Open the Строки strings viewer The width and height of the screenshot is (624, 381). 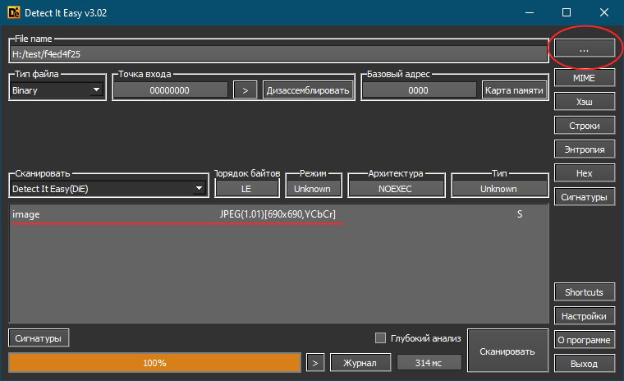click(x=585, y=126)
